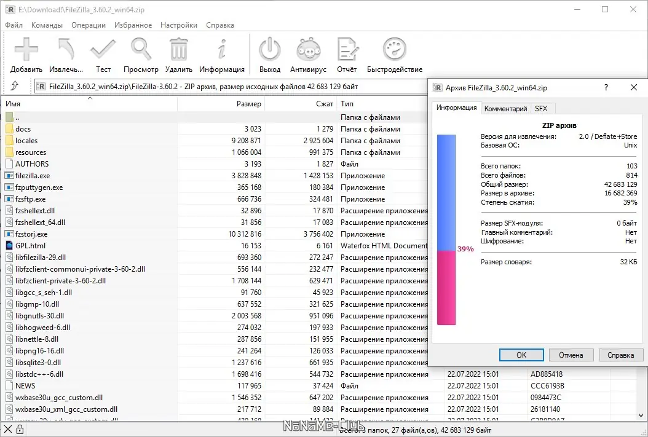The width and height of the screenshot is (648, 437).
Task: Sort by the Размер column header
Action: [x=221, y=104]
